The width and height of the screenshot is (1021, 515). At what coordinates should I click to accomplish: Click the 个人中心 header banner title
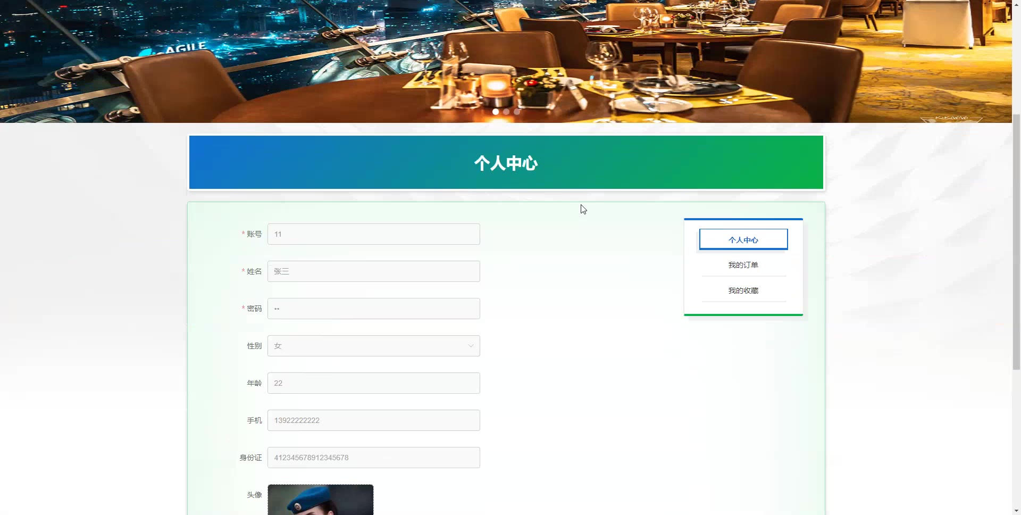coord(506,163)
